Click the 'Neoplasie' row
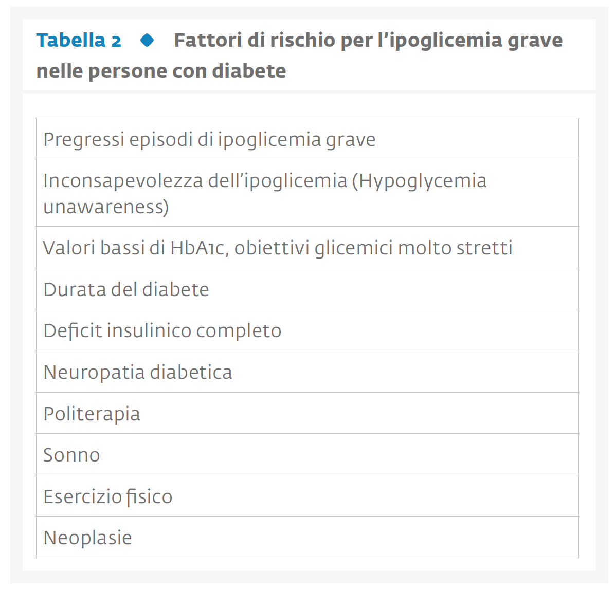 point(307,538)
